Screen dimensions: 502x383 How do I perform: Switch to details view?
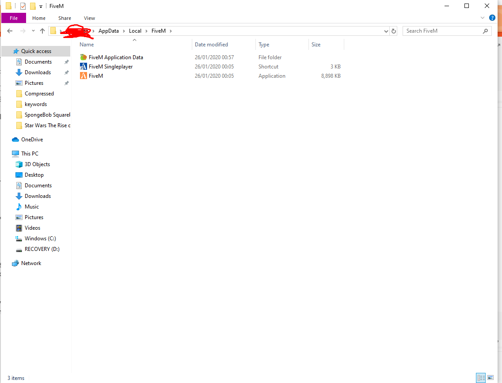coord(481,378)
